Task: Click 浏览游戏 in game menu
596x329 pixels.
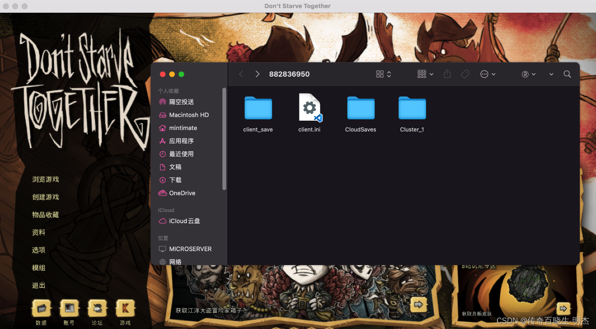Action: tap(45, 180)
